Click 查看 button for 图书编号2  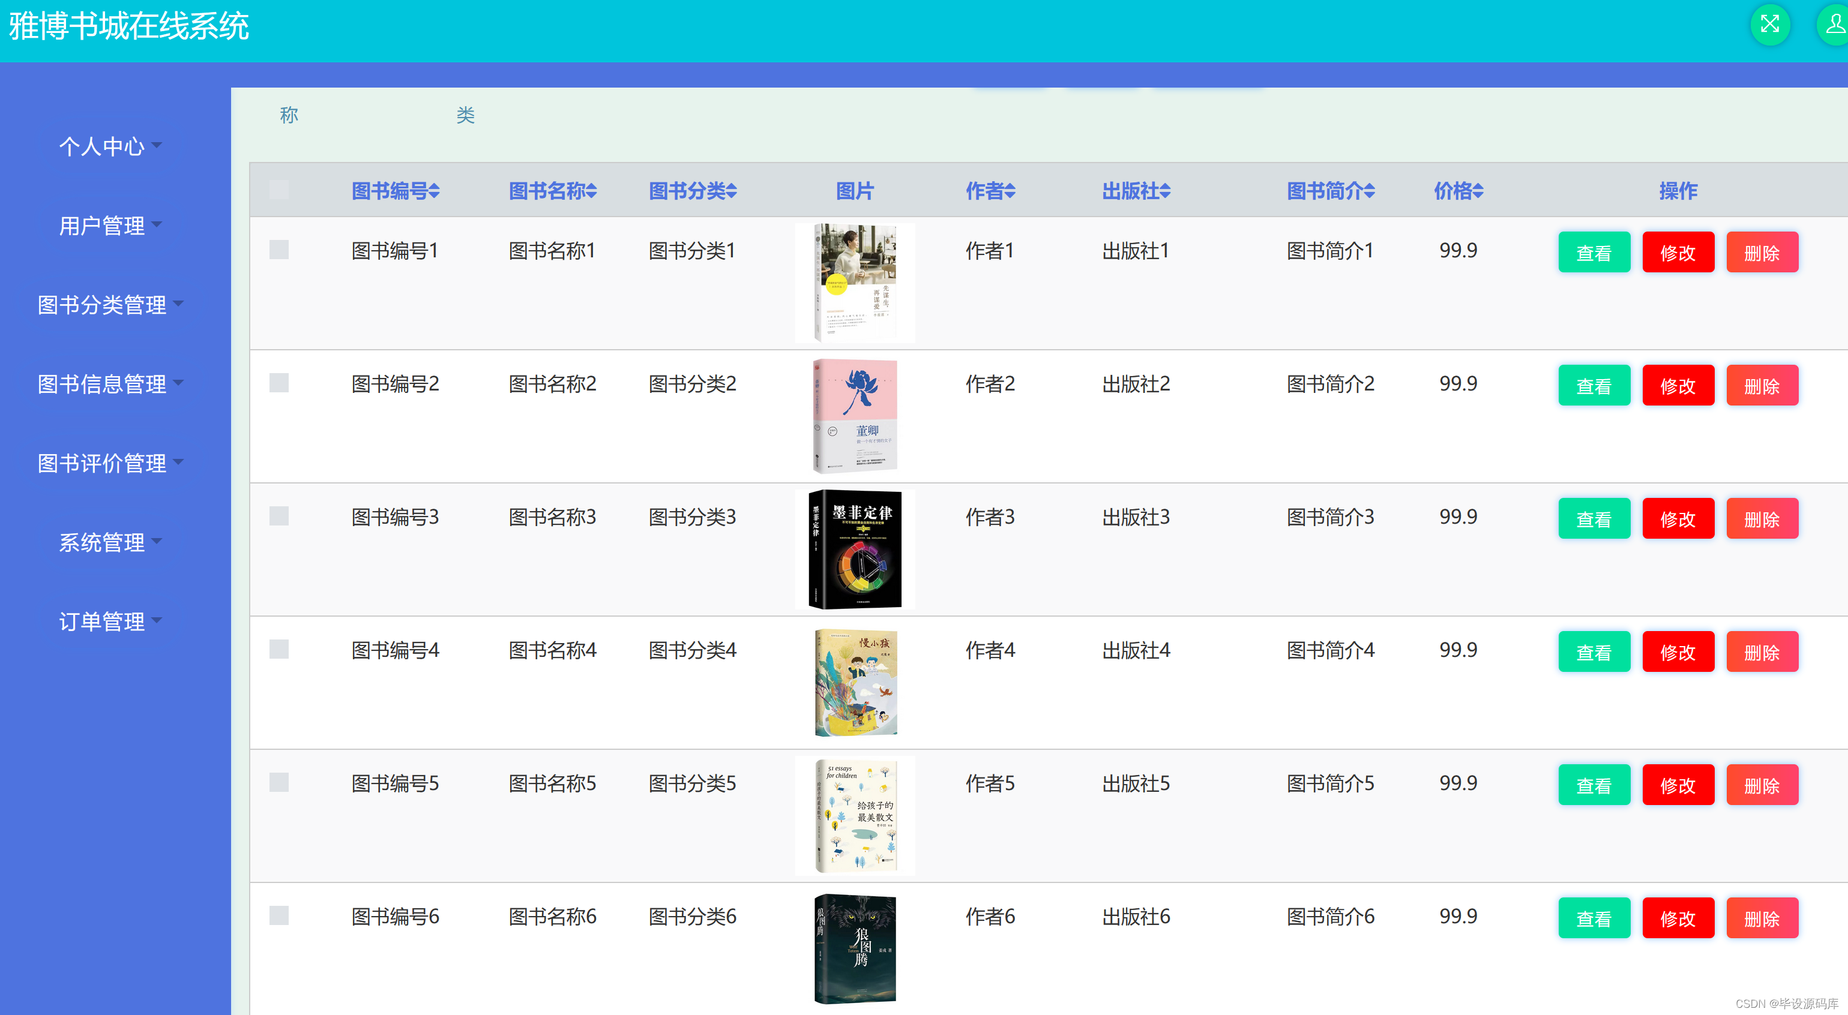1594,385
